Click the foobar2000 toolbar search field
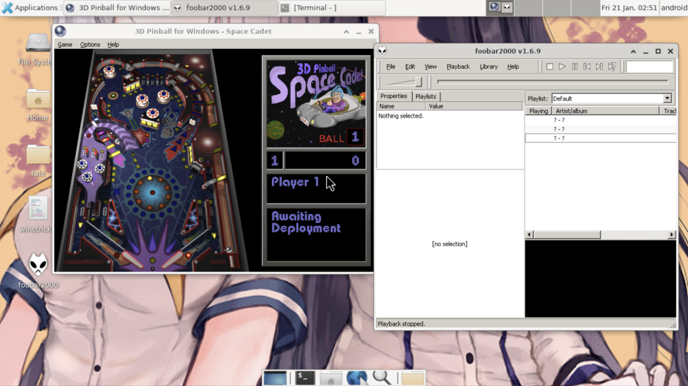Screen dimensions: 688x386 pyautogui.click(x=649, y=67)
